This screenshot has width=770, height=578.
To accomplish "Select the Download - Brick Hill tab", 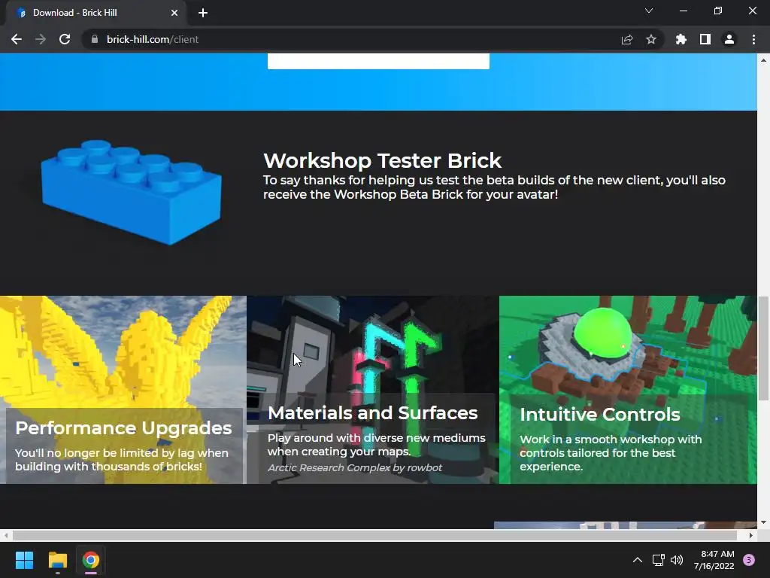I will coord(96,13).
